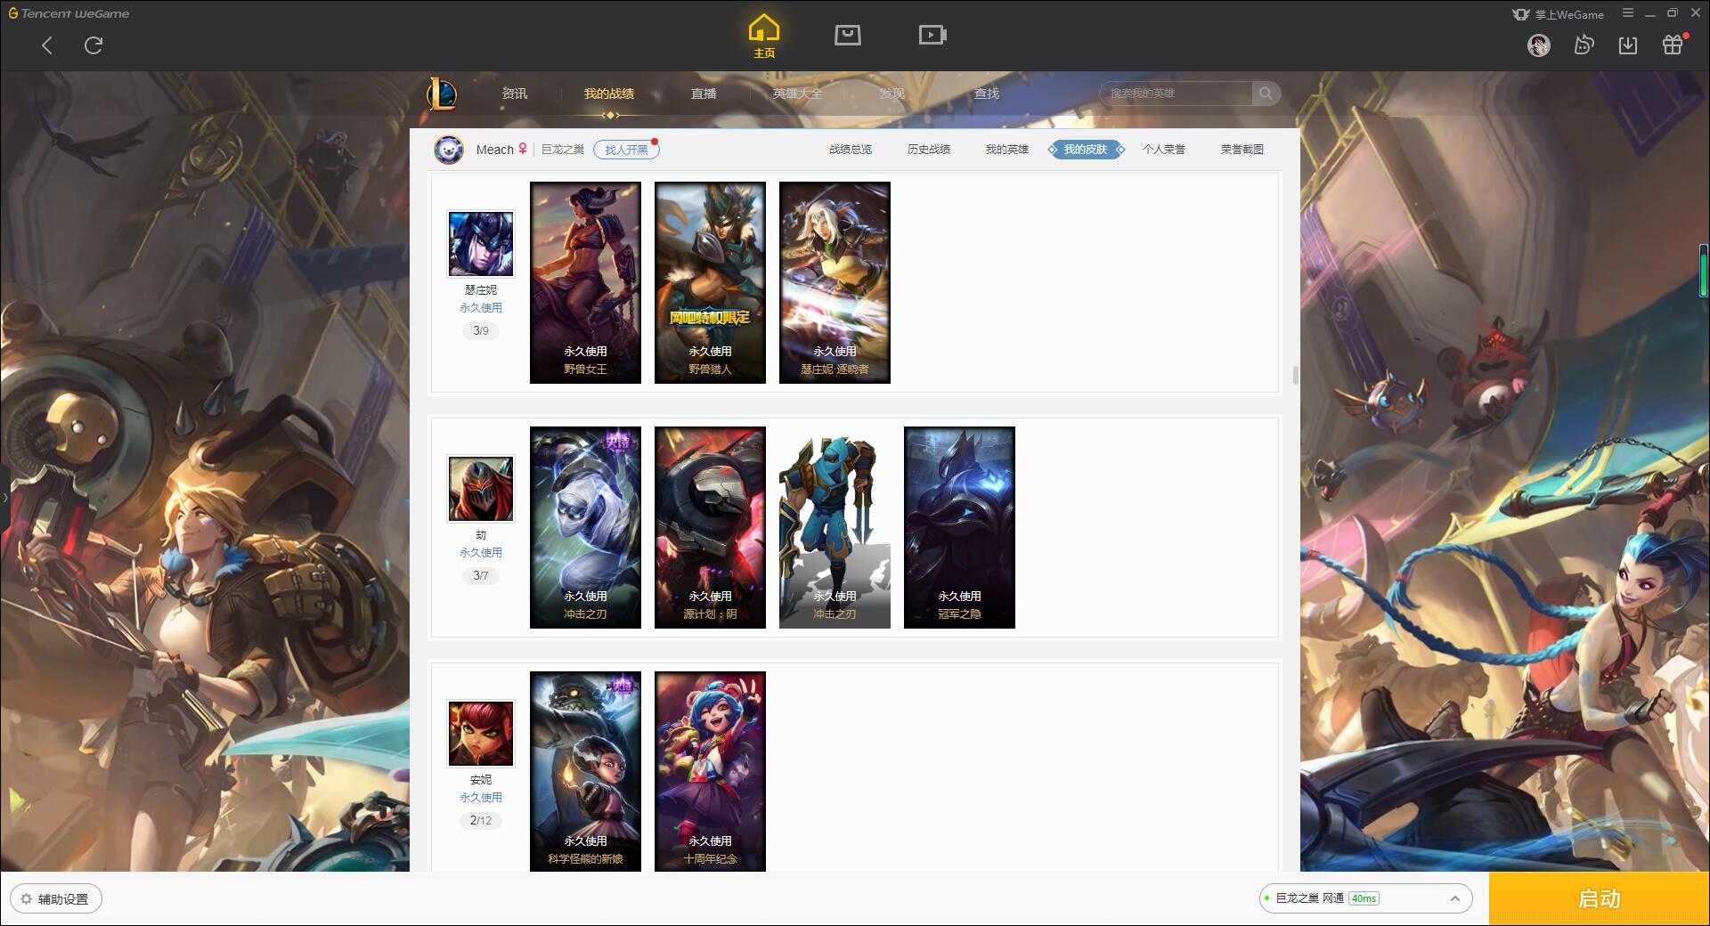Click 3/9 skin count under 瑟庄妮
This screenshot has width=1710, height=926.
481,331
